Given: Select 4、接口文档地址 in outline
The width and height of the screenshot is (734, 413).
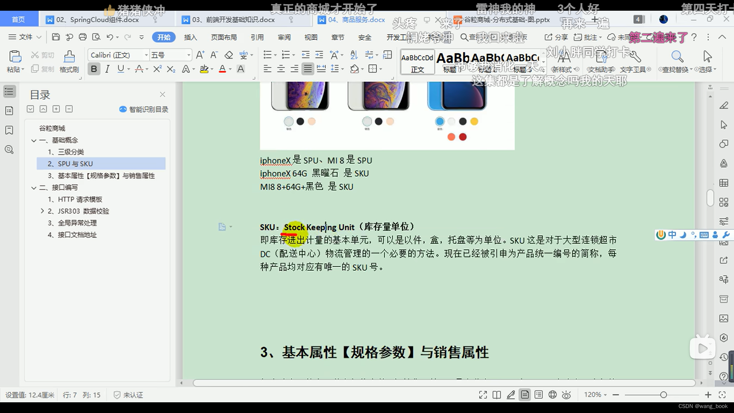Looking at the screenshot, I should [x=72, y=235].
